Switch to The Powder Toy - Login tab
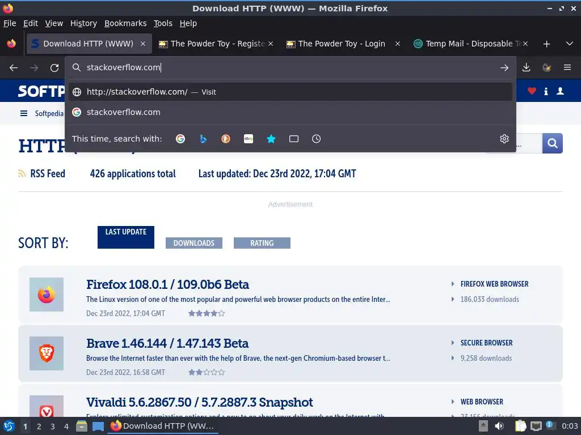Viewport: 581px width, 435px height. click(x=343, y=44)
